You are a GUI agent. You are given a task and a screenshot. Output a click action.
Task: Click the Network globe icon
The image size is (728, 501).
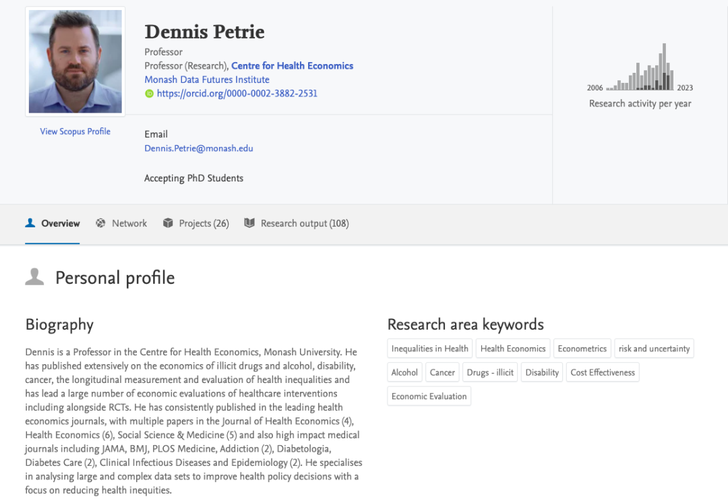[101, 223]
